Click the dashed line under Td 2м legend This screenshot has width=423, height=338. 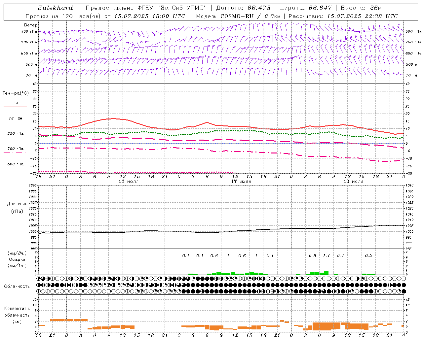15,122
